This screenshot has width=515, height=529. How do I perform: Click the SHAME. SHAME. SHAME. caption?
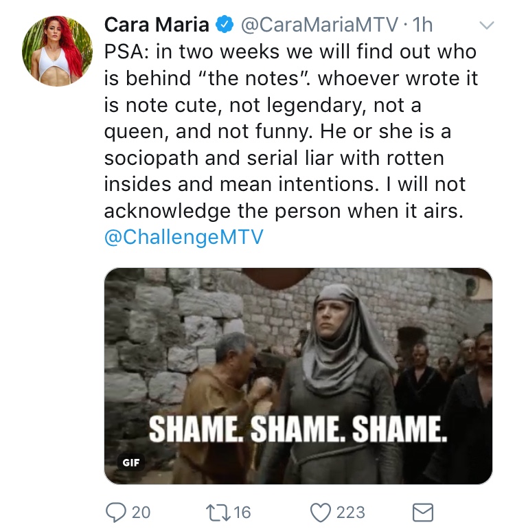click(298, 429)
